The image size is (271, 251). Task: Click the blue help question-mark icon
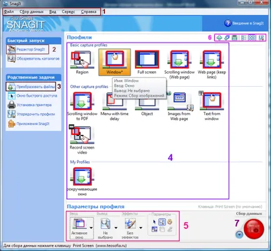pyautogui.click(x=228, y=23)
